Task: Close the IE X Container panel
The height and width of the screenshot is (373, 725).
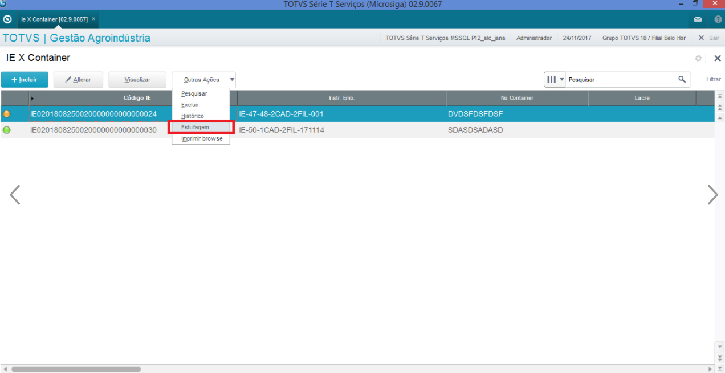Action: (x=718, y=58)
